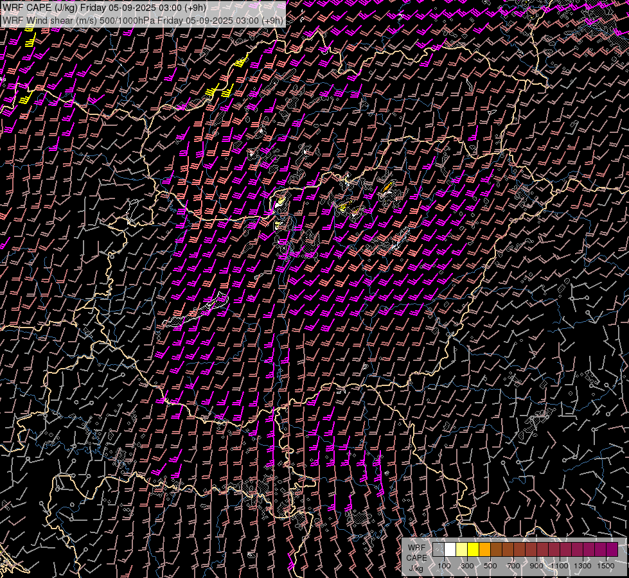Click the bright yellow 300-400 CAPE swatch
Screen dimensions: 629x578
[x=474, y=550]
